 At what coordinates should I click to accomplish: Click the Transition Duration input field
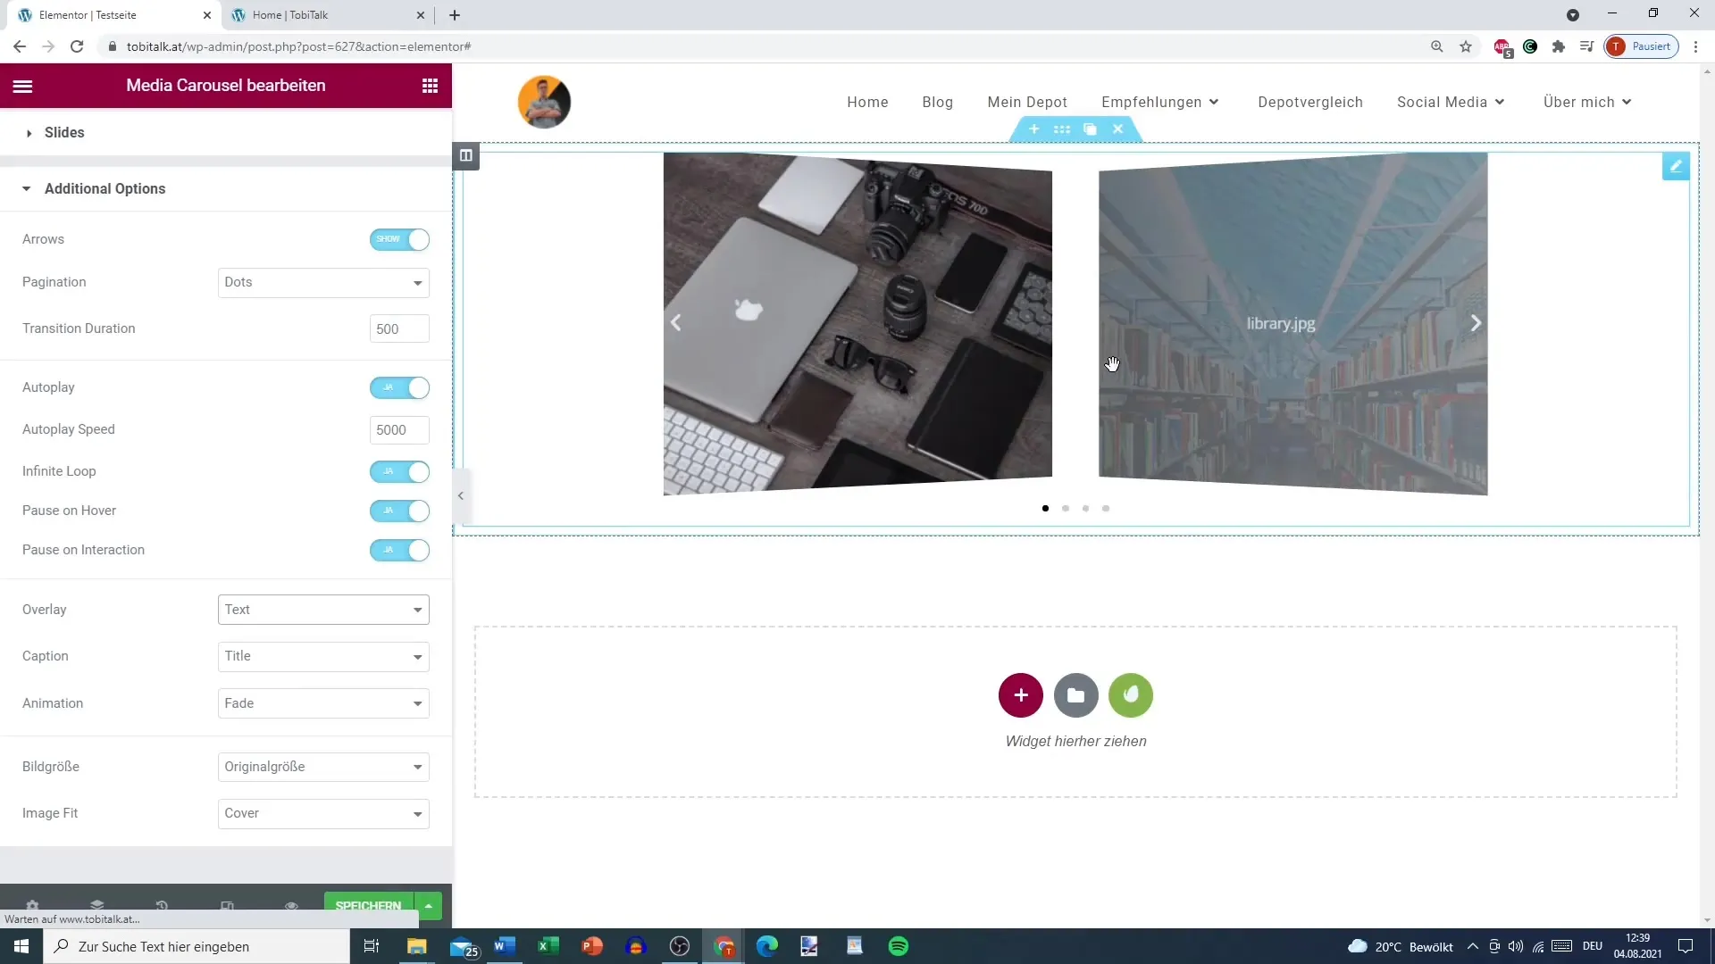[400, 328]
